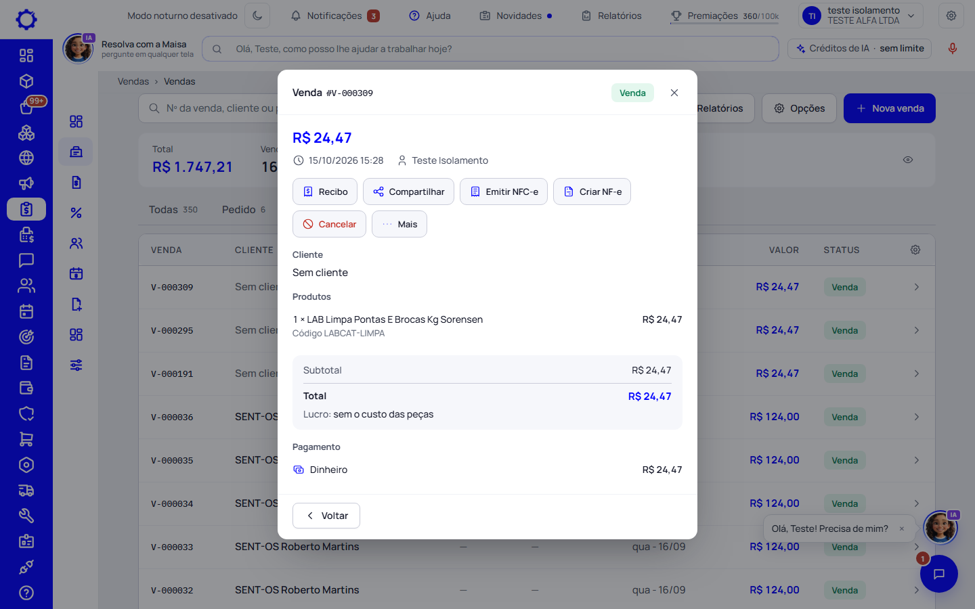The width and height of the screenshot is (975, 609).
Task: Open the chat bubble floating button
Action: click(x=939, y=574)
